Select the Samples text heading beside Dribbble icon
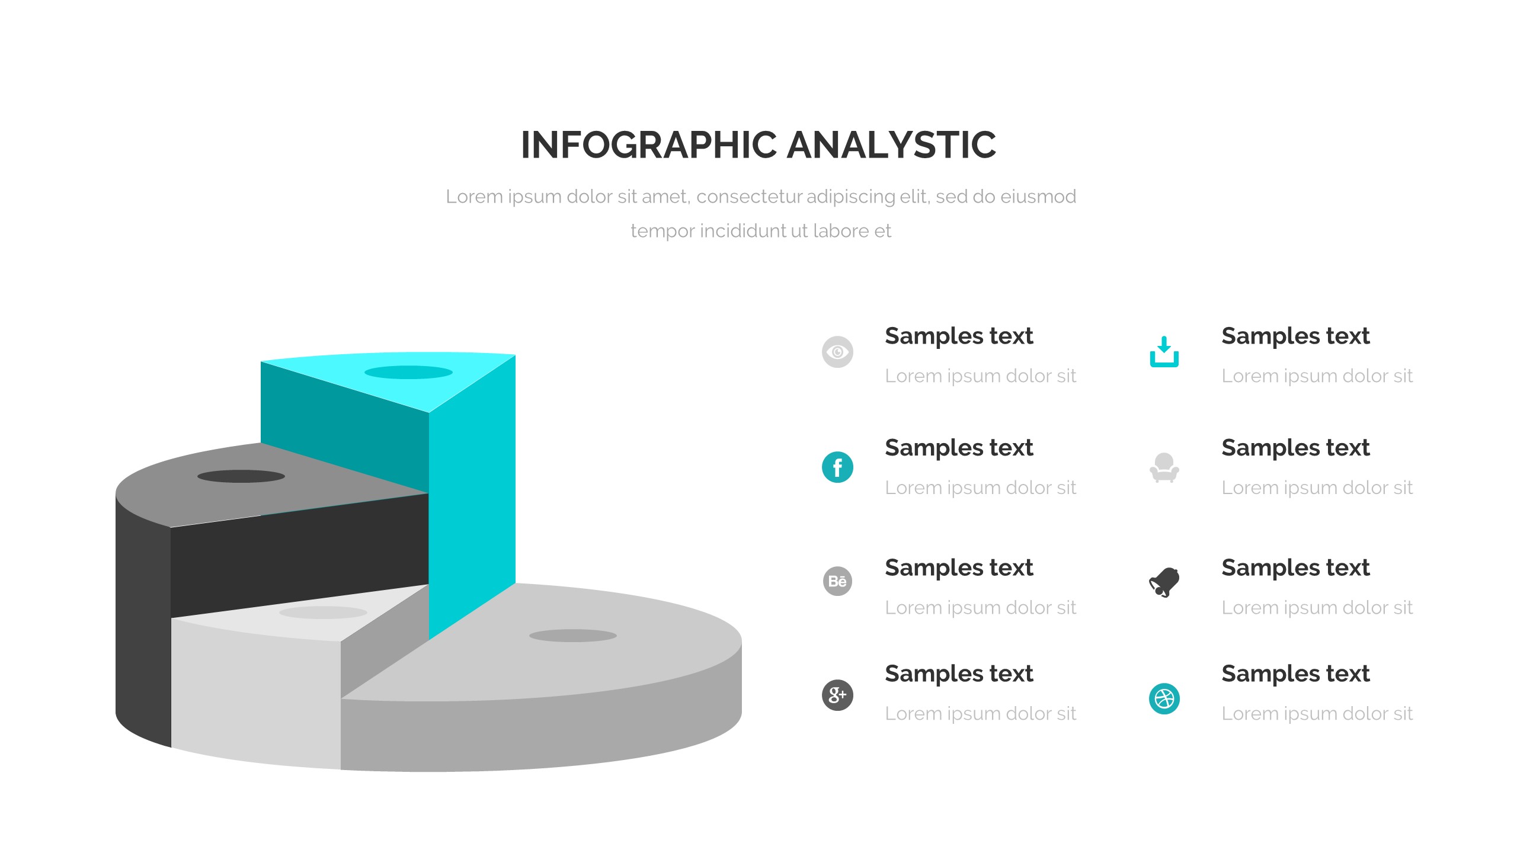The height and width of the screenshot is (853, 1517). point(1295,674)
